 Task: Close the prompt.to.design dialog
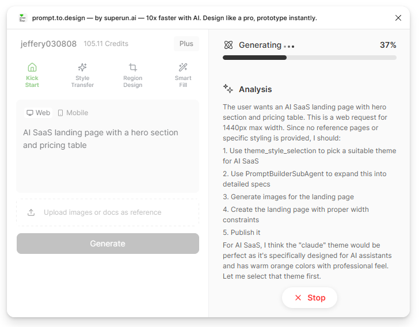point(398,18)
